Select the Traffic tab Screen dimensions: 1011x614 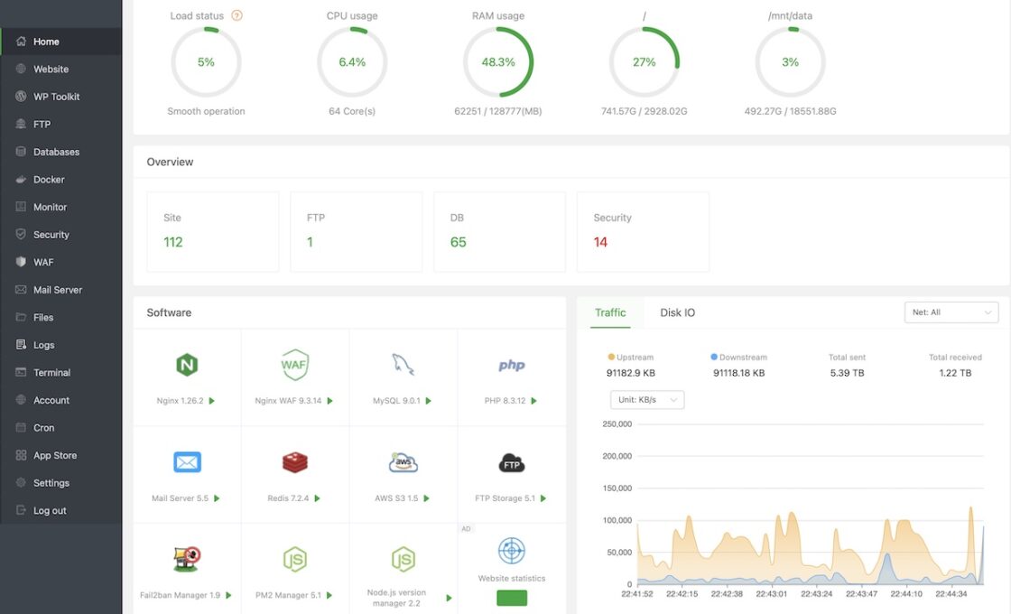(x=610, y=312)
